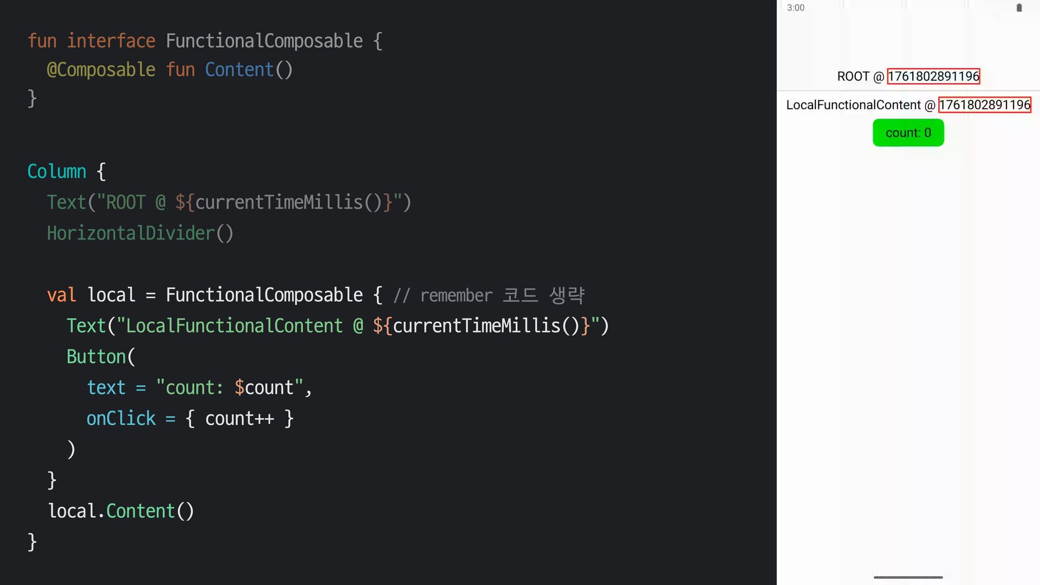
Task: Click the horizontal divider below ROOT text
Action: coord(908,90)
